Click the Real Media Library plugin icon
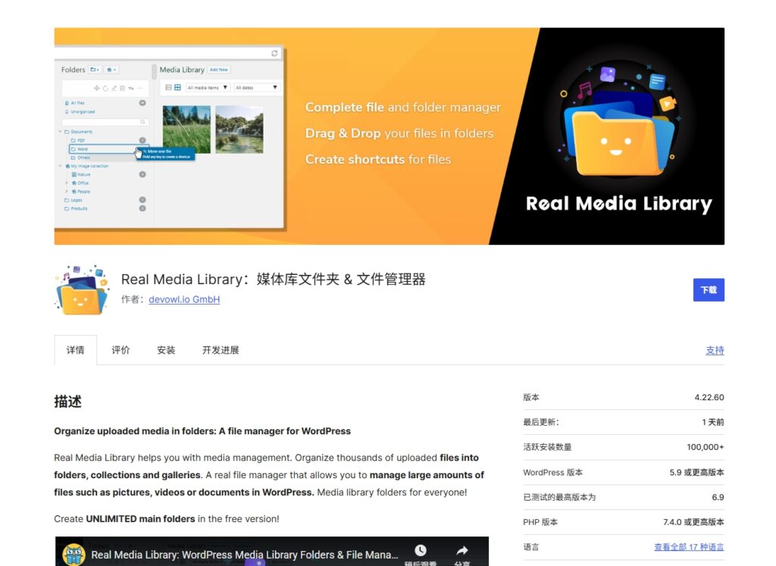Image resolution: width=776 pixels, height=566 pixels. click(x=82, y=289)
